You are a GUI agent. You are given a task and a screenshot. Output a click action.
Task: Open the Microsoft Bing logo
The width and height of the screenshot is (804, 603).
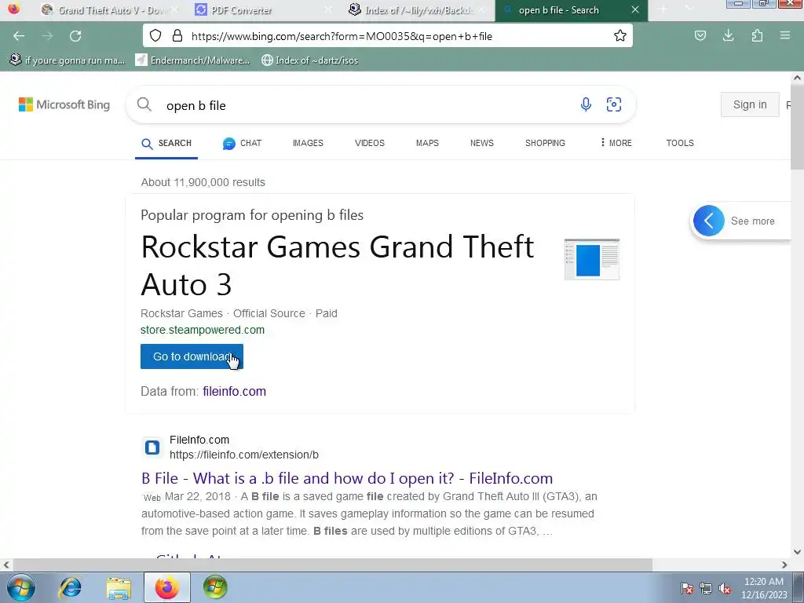tap(64, 104)
